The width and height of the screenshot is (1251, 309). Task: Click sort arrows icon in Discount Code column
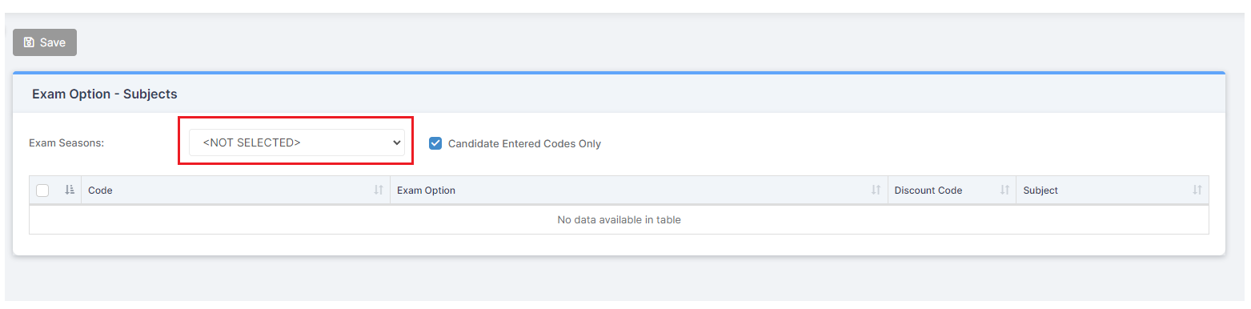tap(1004, 191)
